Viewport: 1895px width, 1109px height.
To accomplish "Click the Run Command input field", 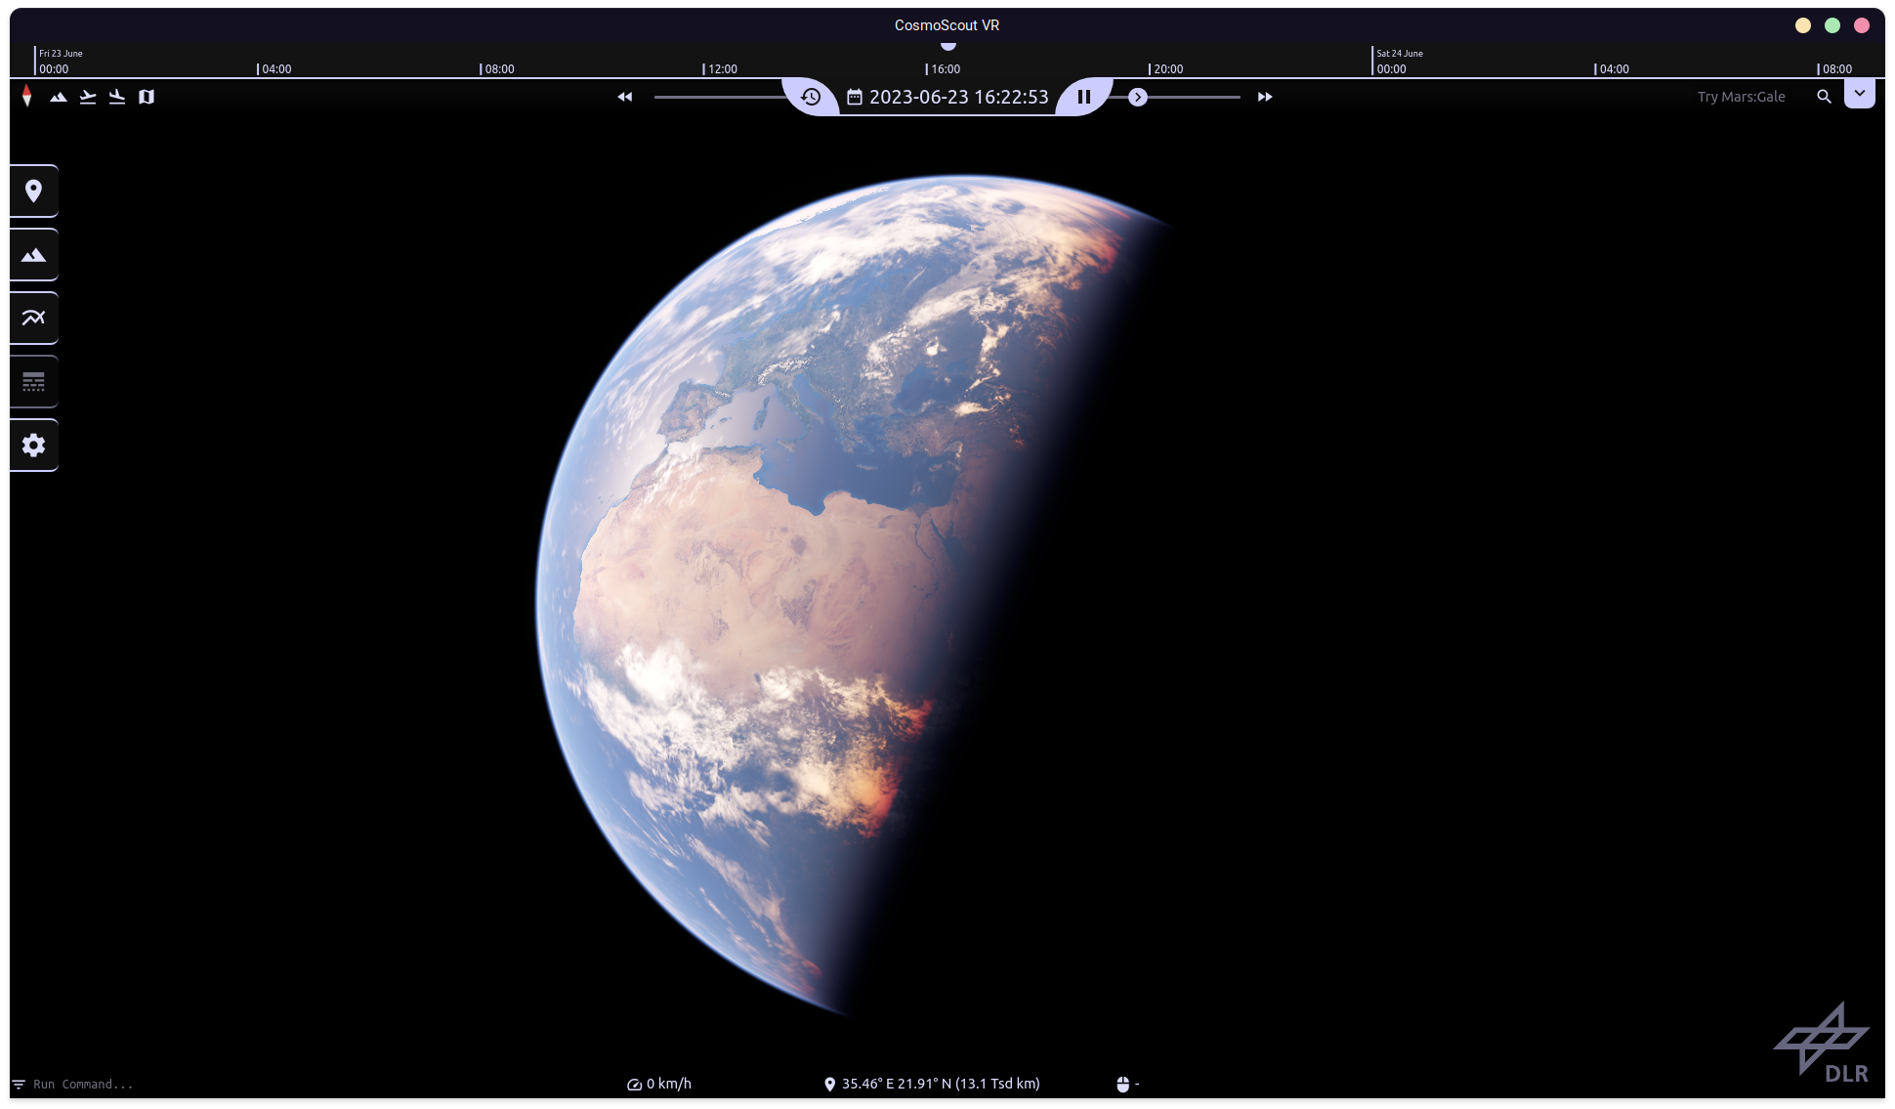I will (x=83, y=1084).
